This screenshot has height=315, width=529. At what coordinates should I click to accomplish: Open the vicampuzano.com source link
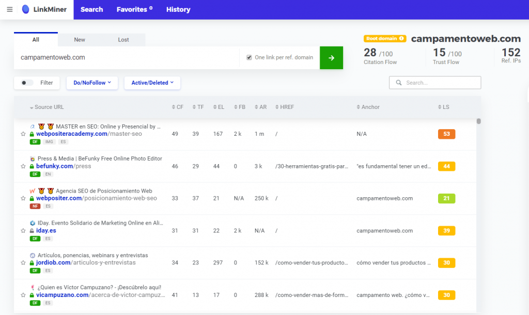click(x=101, y=295)
